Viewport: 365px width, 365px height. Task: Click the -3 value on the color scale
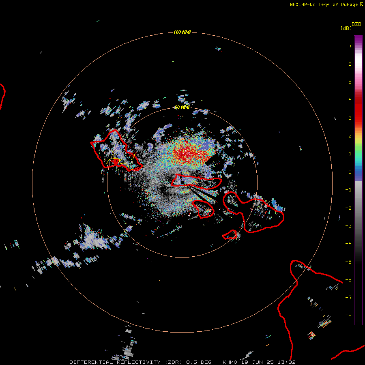[x=348, y=226]
